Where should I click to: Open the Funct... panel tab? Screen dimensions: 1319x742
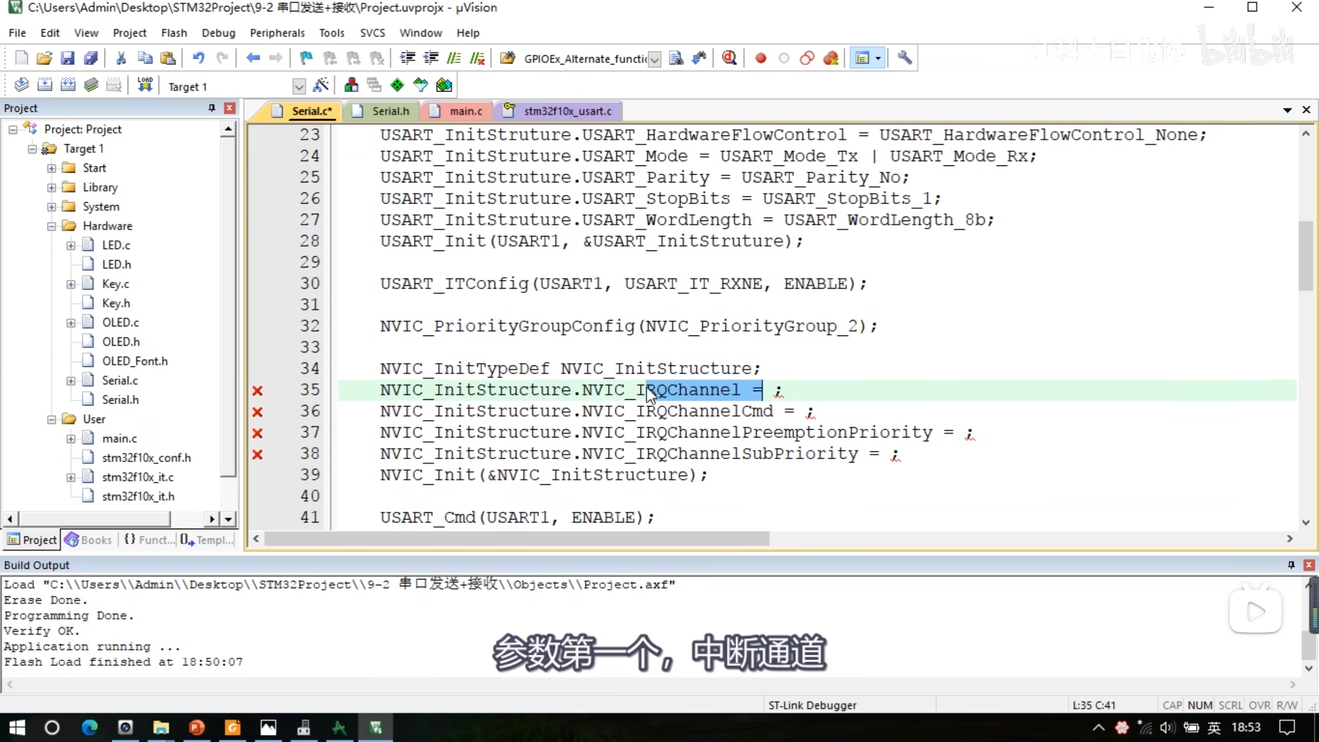[x=149, y=539]
